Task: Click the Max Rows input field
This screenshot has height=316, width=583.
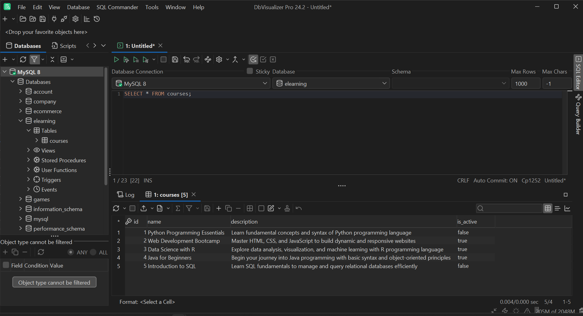Action: tap(525, 84)
